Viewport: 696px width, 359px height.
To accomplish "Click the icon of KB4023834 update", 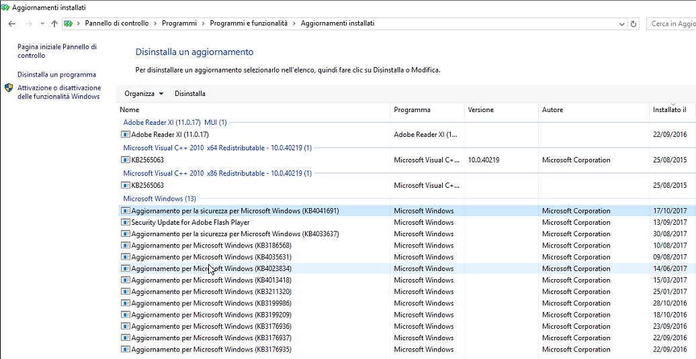I will coord(126,268).
